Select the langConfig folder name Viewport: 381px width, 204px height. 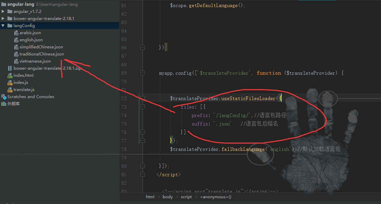click(x=24, y=25)
